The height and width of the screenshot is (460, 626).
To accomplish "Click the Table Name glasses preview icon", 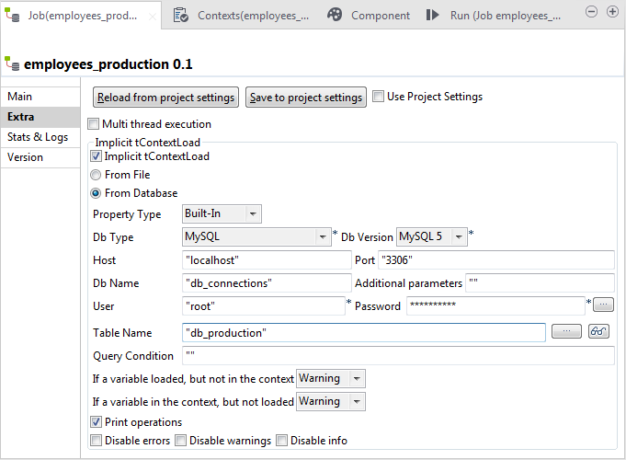I will 598,332.
